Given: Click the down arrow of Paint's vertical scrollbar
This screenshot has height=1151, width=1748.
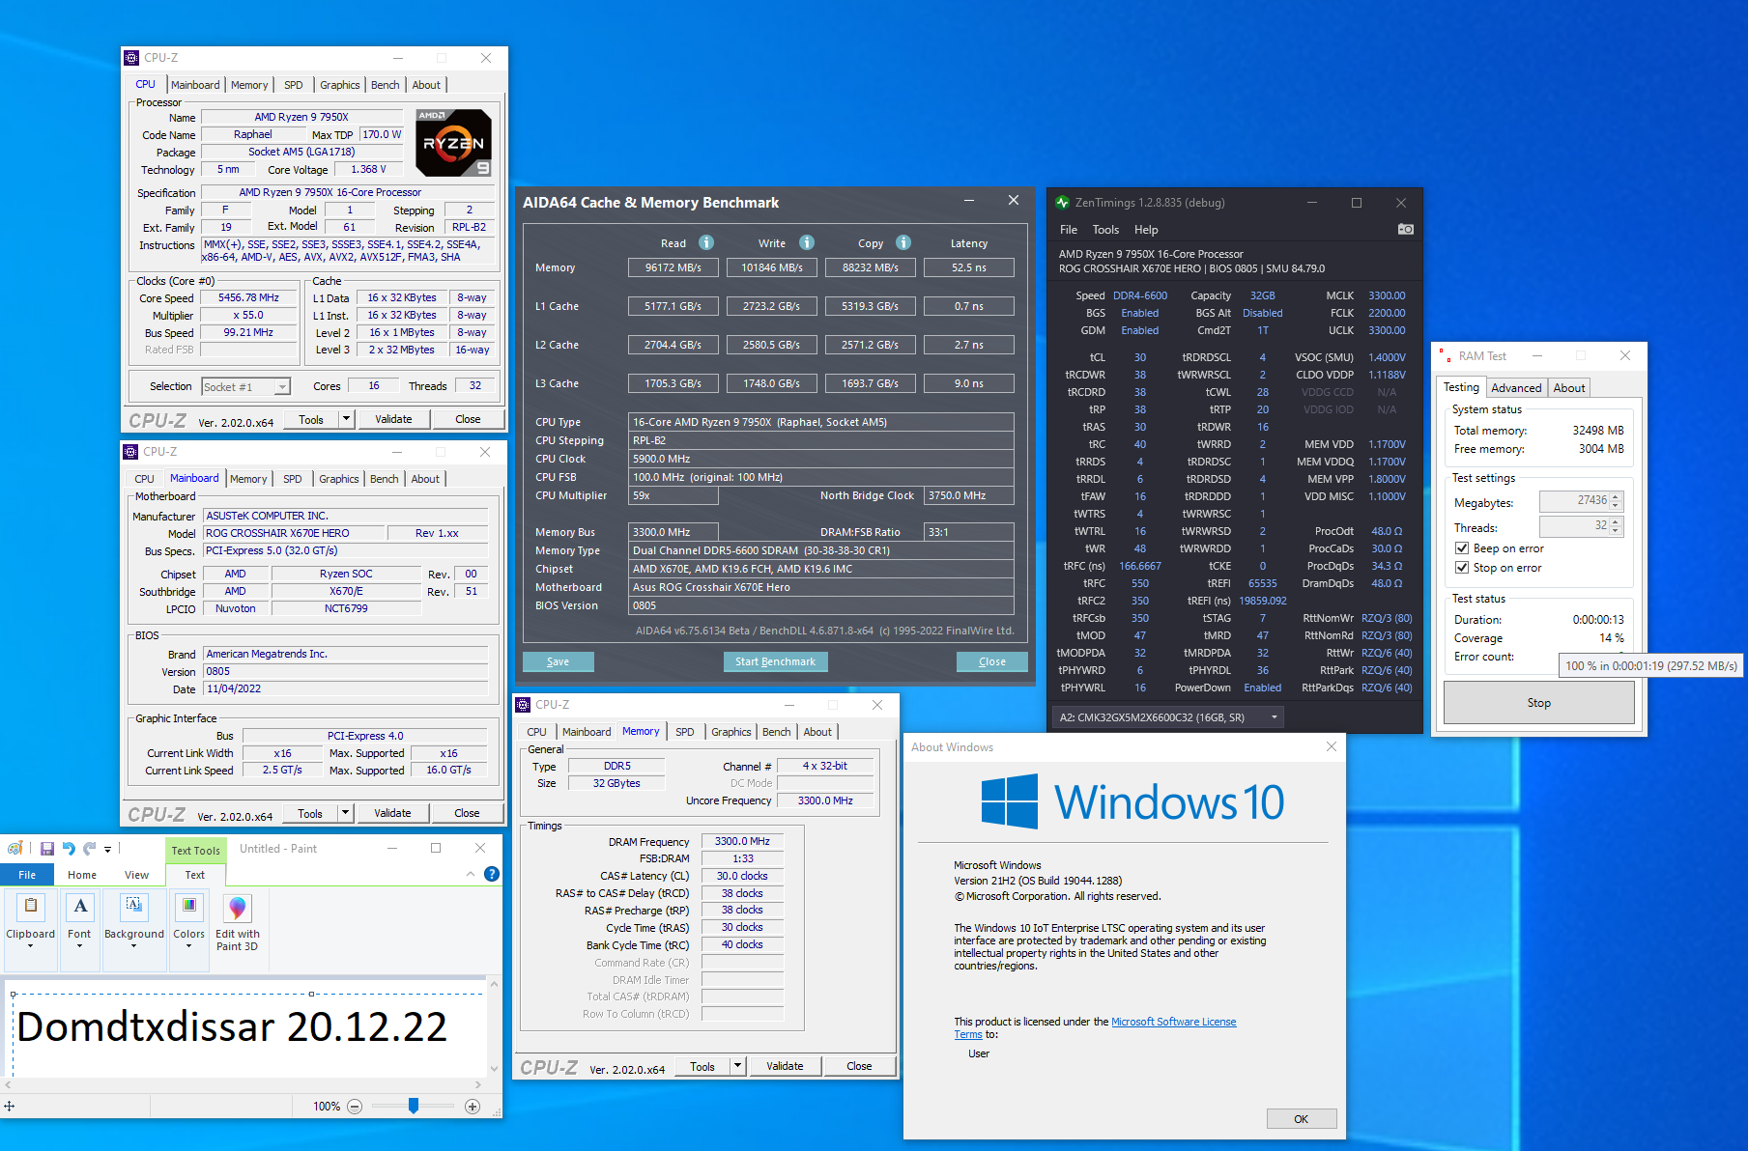Looking at the screenshot, I should [x=495, y=1069].
